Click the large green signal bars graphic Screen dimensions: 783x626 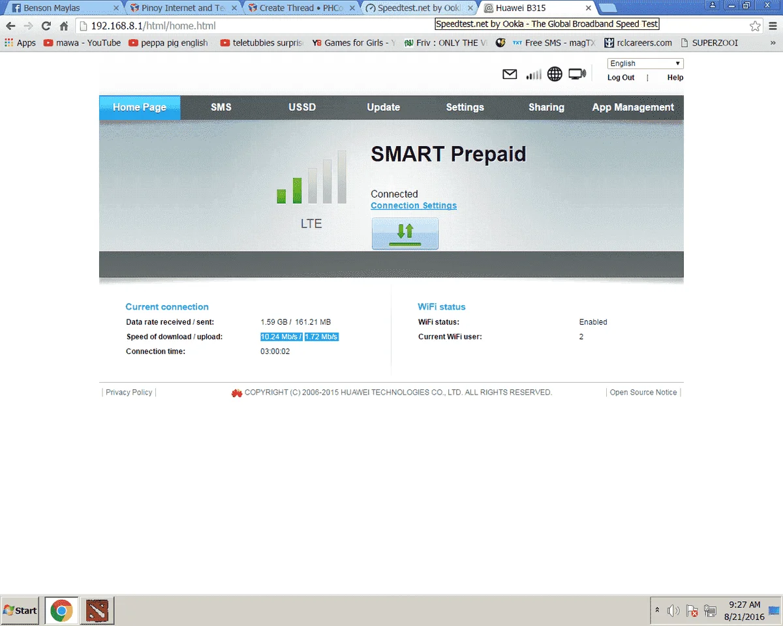coord(312,177)
